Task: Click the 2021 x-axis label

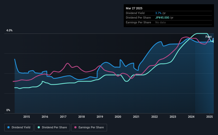Action: click(x=136, y=117)
